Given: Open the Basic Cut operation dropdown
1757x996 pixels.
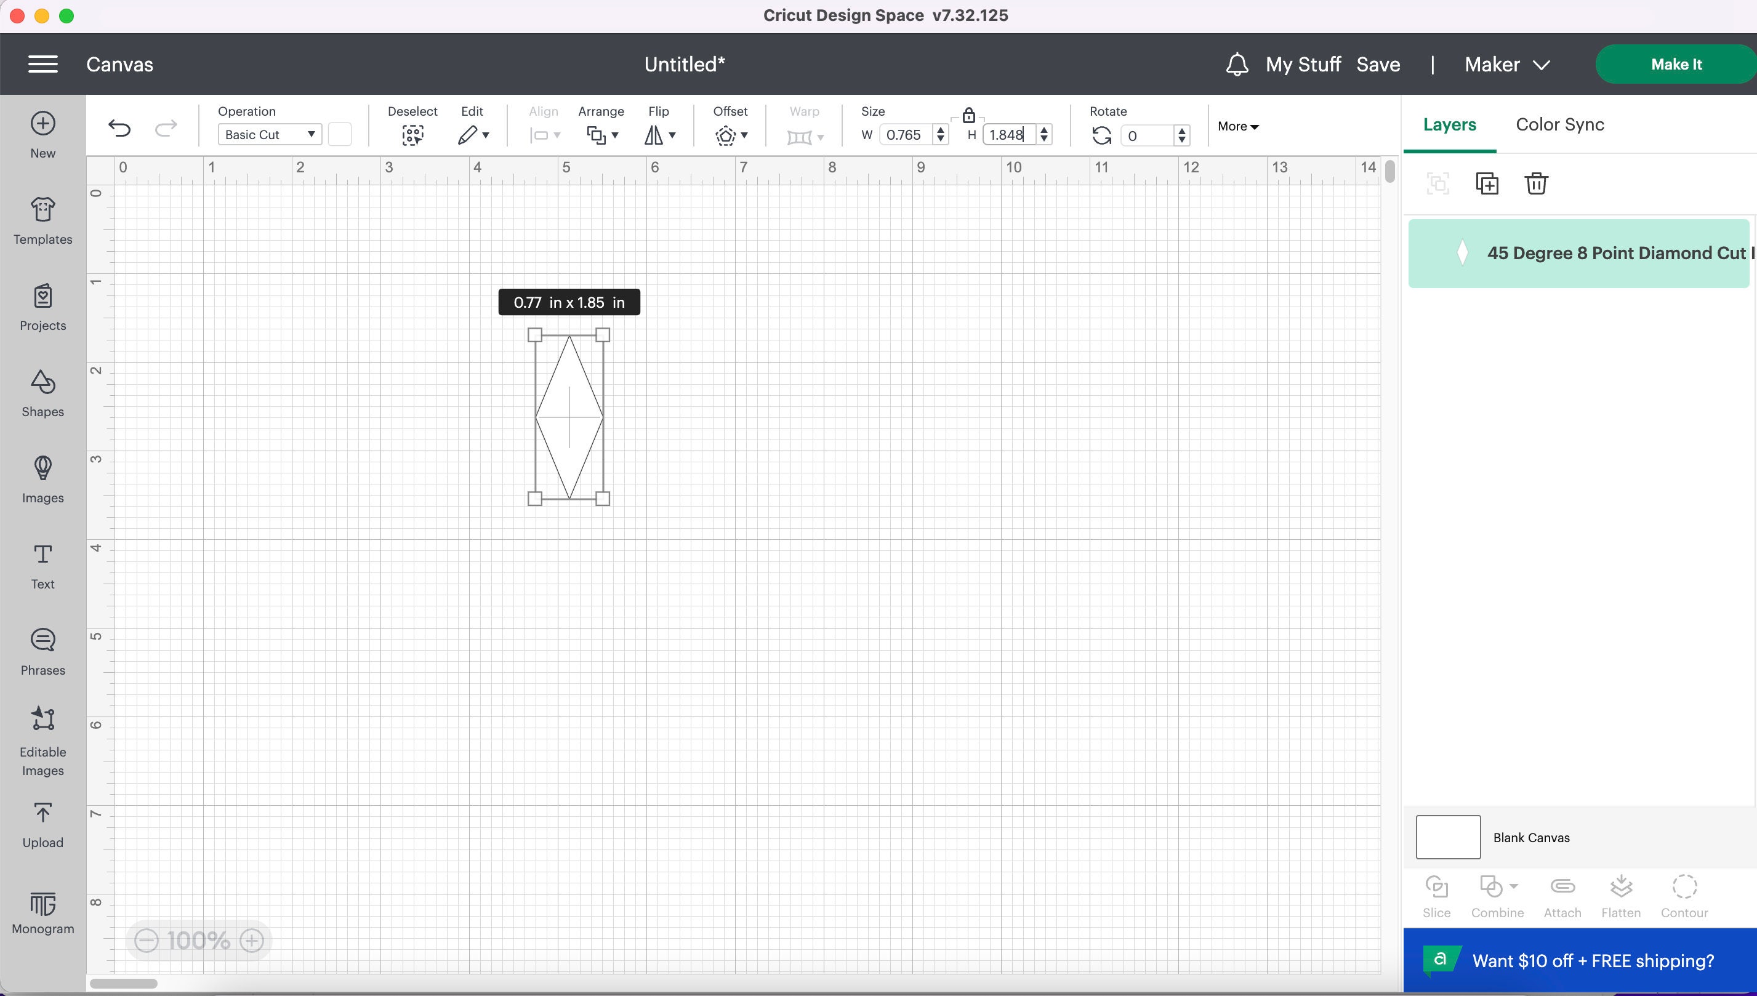Looking at the screenshot, I should 269,134.
